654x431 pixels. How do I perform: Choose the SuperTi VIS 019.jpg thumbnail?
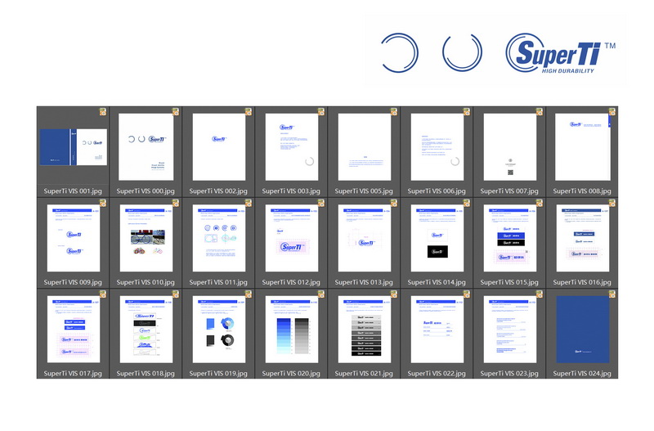pos(219,330)
